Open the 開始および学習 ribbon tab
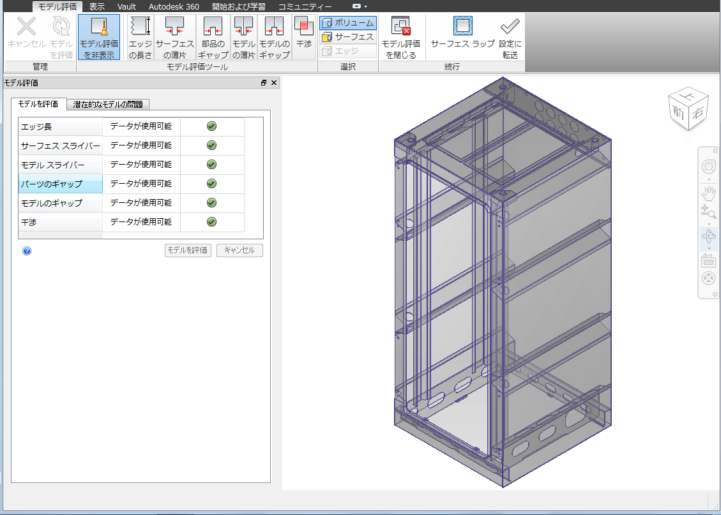Viewport: 721px width, 515px height. [x=239, y=6]
